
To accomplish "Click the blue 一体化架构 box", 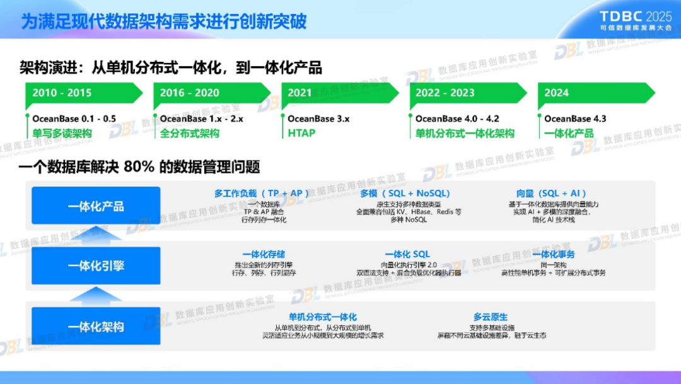I will coord(96,326).
